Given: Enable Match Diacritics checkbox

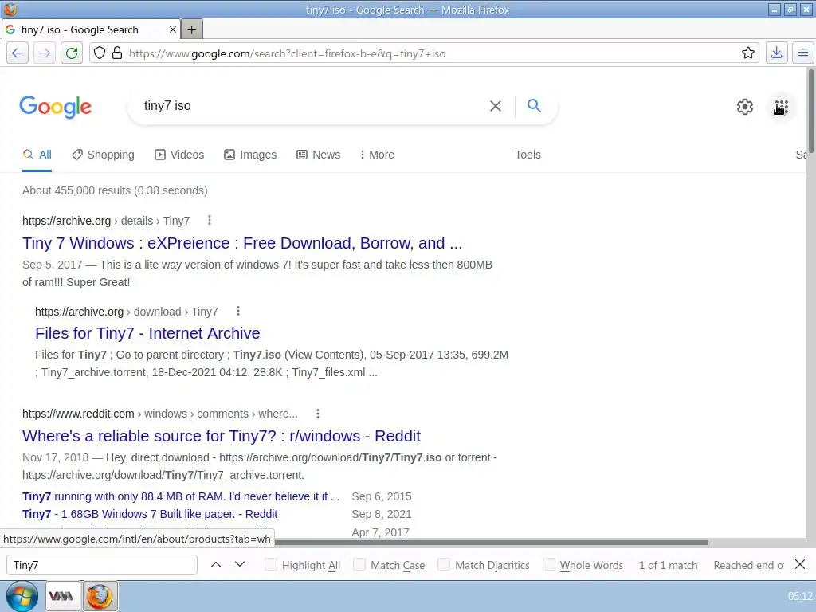Looking at the screenshot, I should click(443, 565).
